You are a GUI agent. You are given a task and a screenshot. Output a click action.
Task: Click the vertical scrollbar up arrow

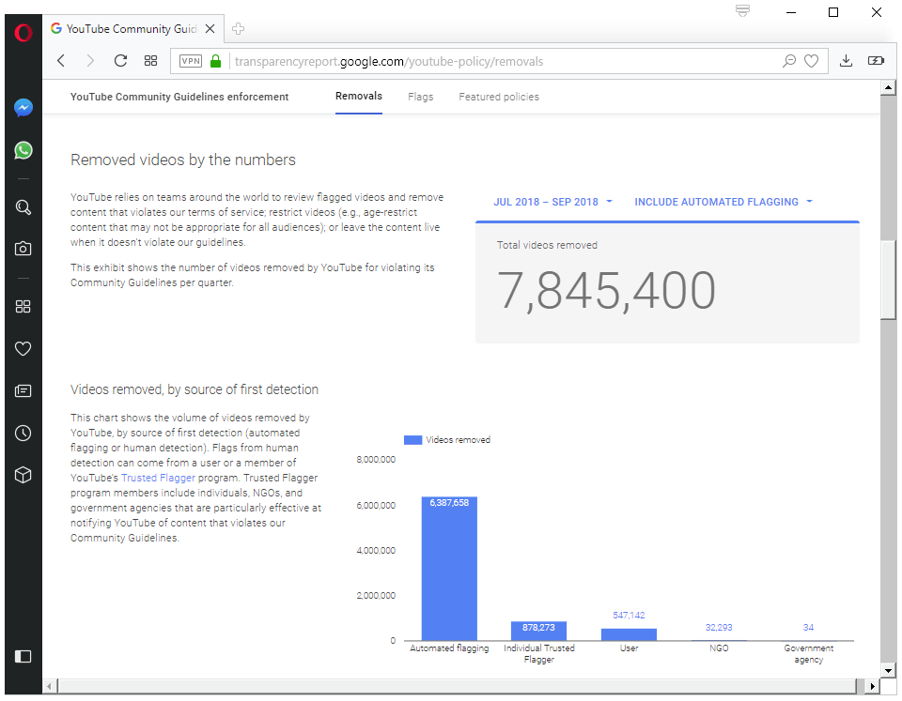888,87
